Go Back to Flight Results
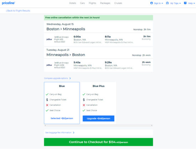The width and height of the screenshot is (196, 149). tap(18, 11)
